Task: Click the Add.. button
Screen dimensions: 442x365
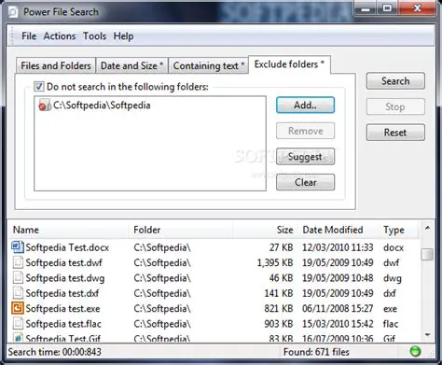Action: pyautogui.click(x=305, y=105)
